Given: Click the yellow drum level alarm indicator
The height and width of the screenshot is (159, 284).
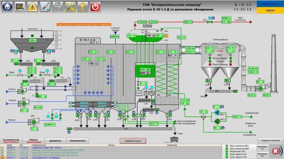Looking at the screenshot, I should 166,36.
